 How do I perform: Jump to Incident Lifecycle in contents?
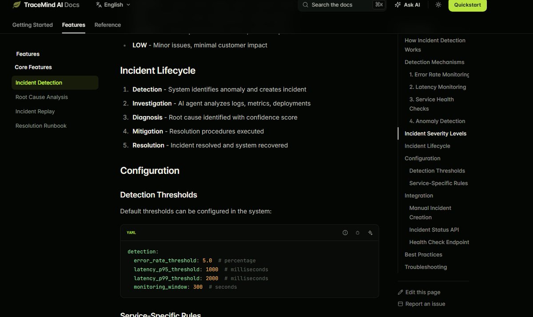coord(427,146)
